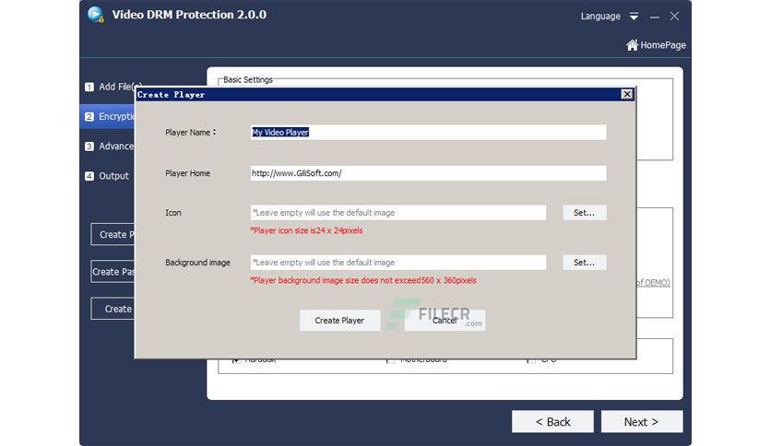This screenshot has width=771, height=446.
Task: Click the Player Name text field
Action: click(428, 132)
